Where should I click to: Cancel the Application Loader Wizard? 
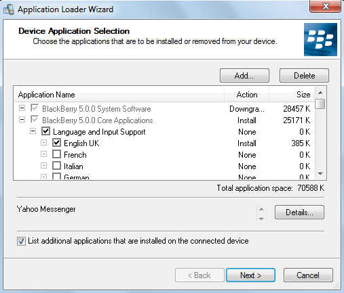pyautogui.click(x=308, y=275)
